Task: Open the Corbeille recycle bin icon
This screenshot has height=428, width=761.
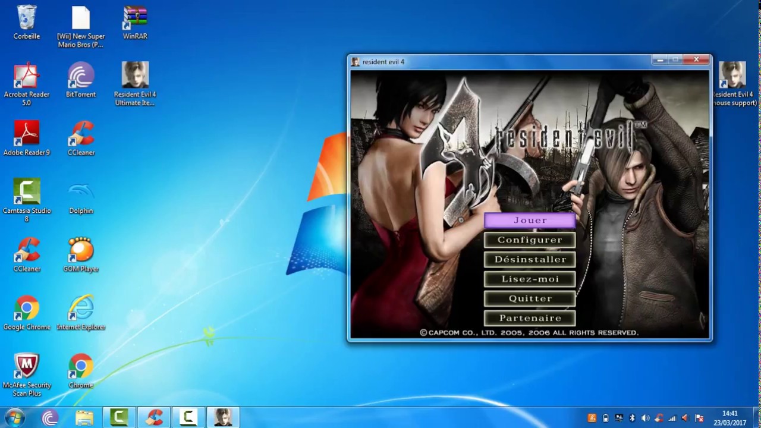Action: point(27,23)
